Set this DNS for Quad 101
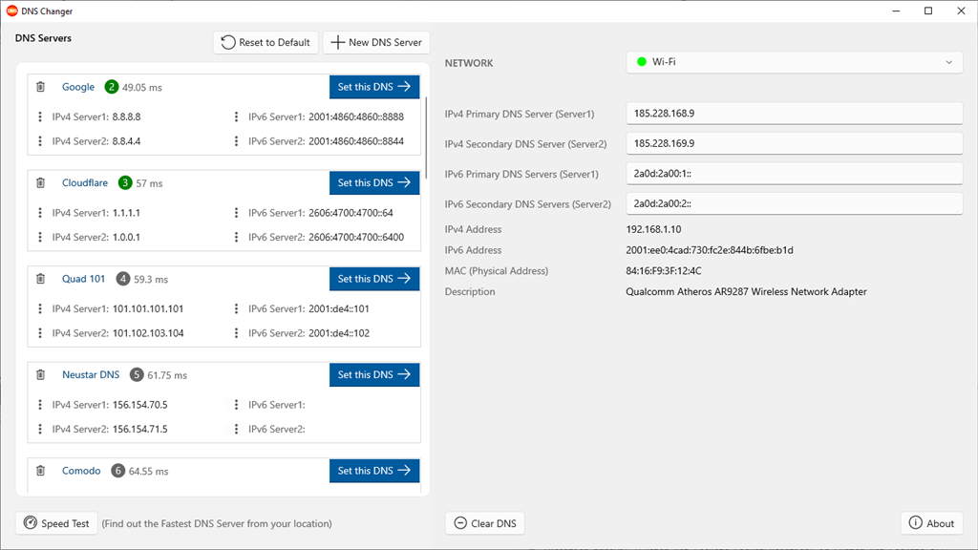Image resolution: width=978 pixels, height=550 pixels. [374, 279]
